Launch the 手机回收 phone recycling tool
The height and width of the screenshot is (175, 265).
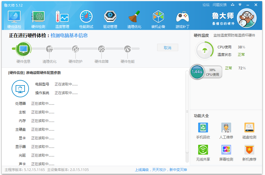203,131
